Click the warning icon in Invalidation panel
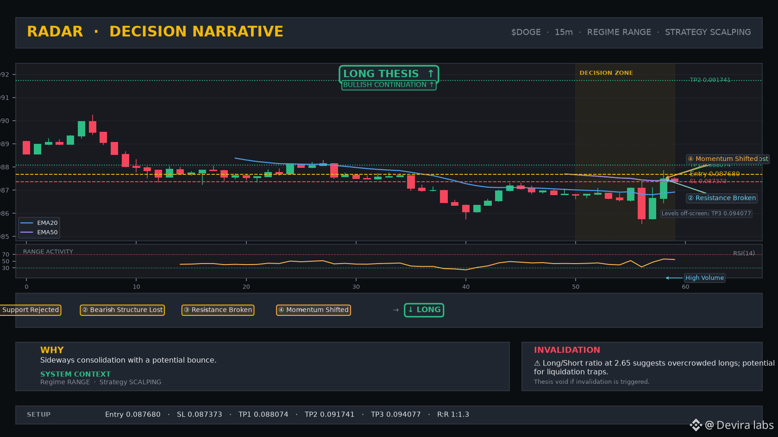 point(537,363)
